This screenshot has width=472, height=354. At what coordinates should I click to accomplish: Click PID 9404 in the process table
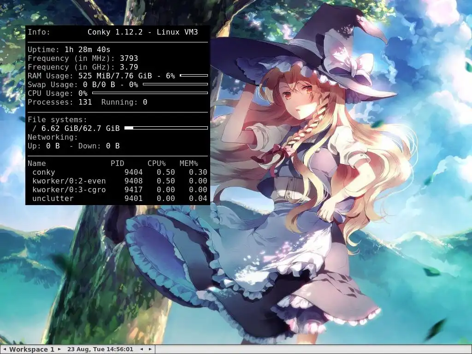tap(134, 172)
